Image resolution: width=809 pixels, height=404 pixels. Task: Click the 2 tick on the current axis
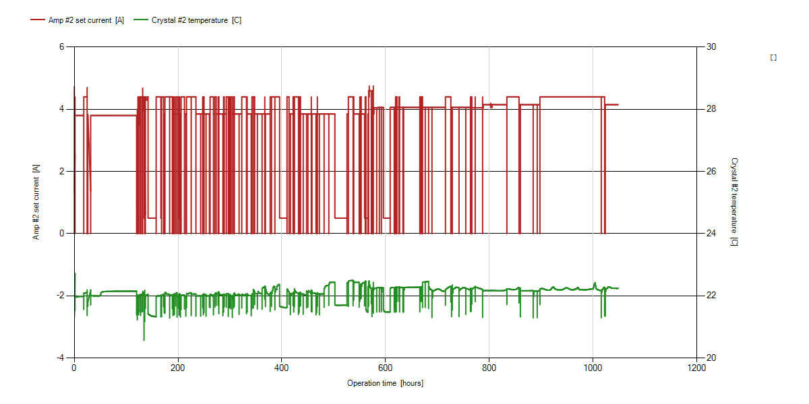point(61,171)
